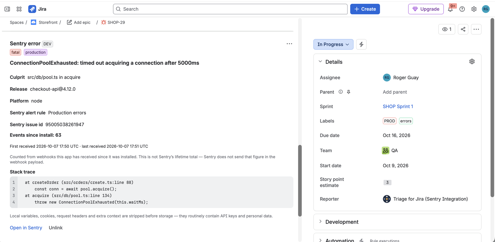The width and height of the screenshot is (495, 242).
Task: Edit story point estimate 3
Action: [x=387, y=182]
